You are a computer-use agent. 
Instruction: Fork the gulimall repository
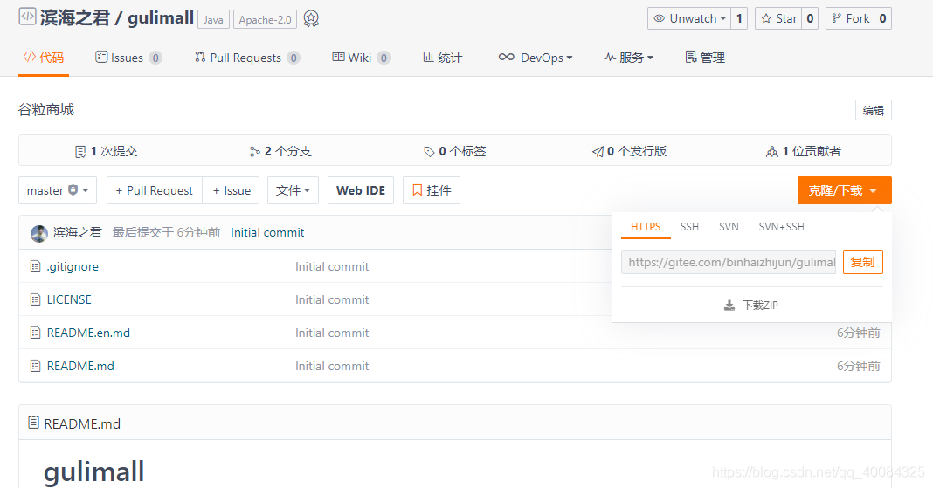pyautogui.click(x=850, y=18)
